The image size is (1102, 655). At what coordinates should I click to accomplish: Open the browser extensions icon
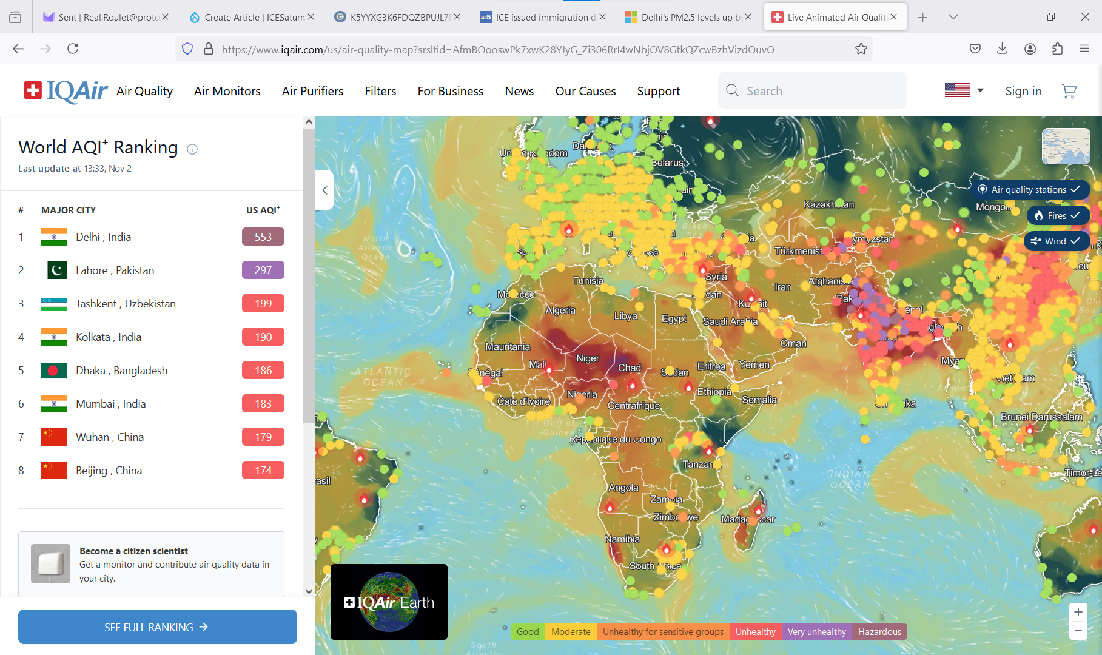[1057, 49]
